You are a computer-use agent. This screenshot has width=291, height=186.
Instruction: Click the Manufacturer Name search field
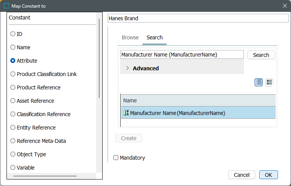click(x=182, y=55)
